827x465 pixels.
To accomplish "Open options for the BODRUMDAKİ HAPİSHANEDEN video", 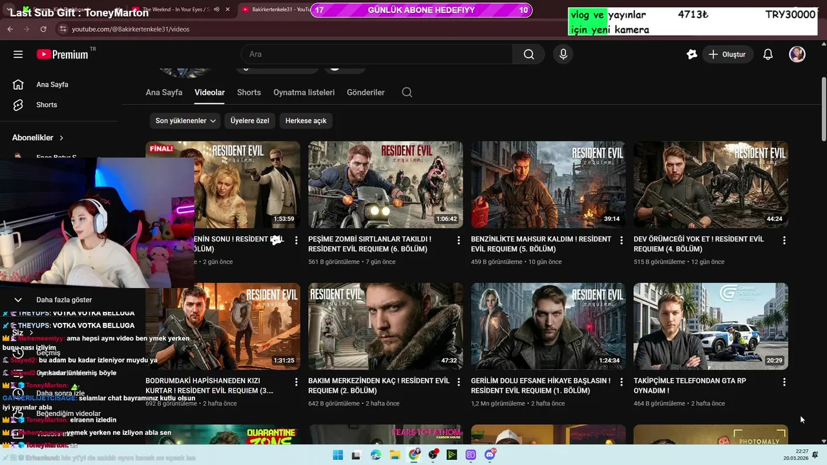I will click(x=296, y=382).
